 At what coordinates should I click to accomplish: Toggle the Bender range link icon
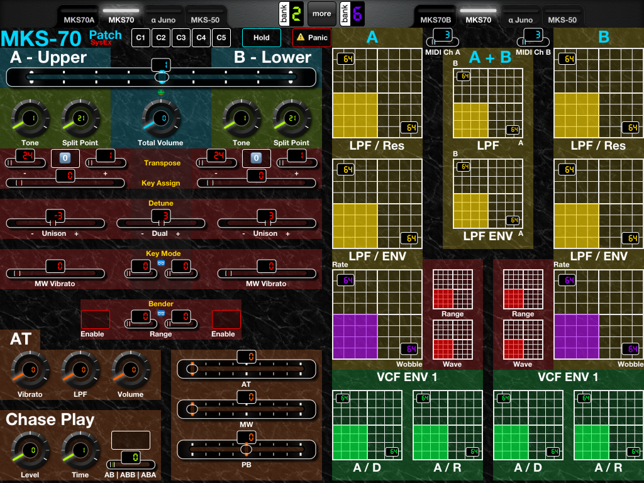click(161, 313)
